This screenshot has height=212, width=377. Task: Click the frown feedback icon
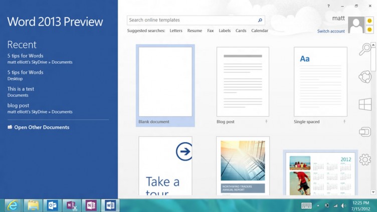(x=369, y=30)
